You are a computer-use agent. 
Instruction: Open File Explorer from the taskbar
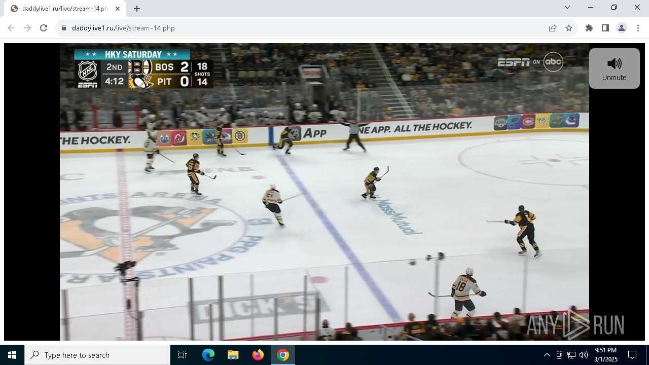click(233, 355)
